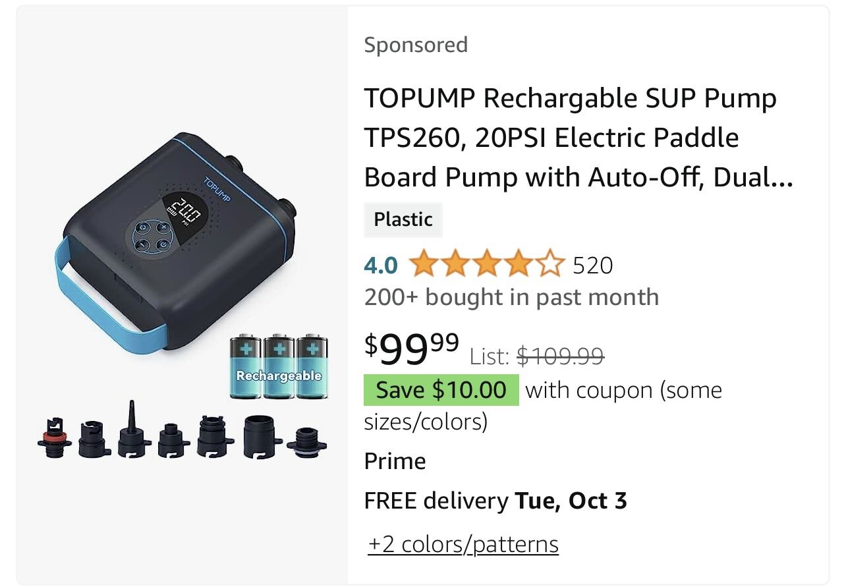The image size is (846, 587).
Task: Click the green Save $10.00 coupon badge
Action: tap(441, 390)
